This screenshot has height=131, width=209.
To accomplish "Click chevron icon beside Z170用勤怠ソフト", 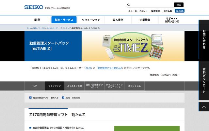I will (x=30, y=98).
